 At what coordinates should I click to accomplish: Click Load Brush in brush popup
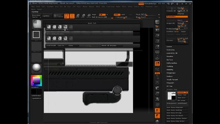[x=51, y=45]
